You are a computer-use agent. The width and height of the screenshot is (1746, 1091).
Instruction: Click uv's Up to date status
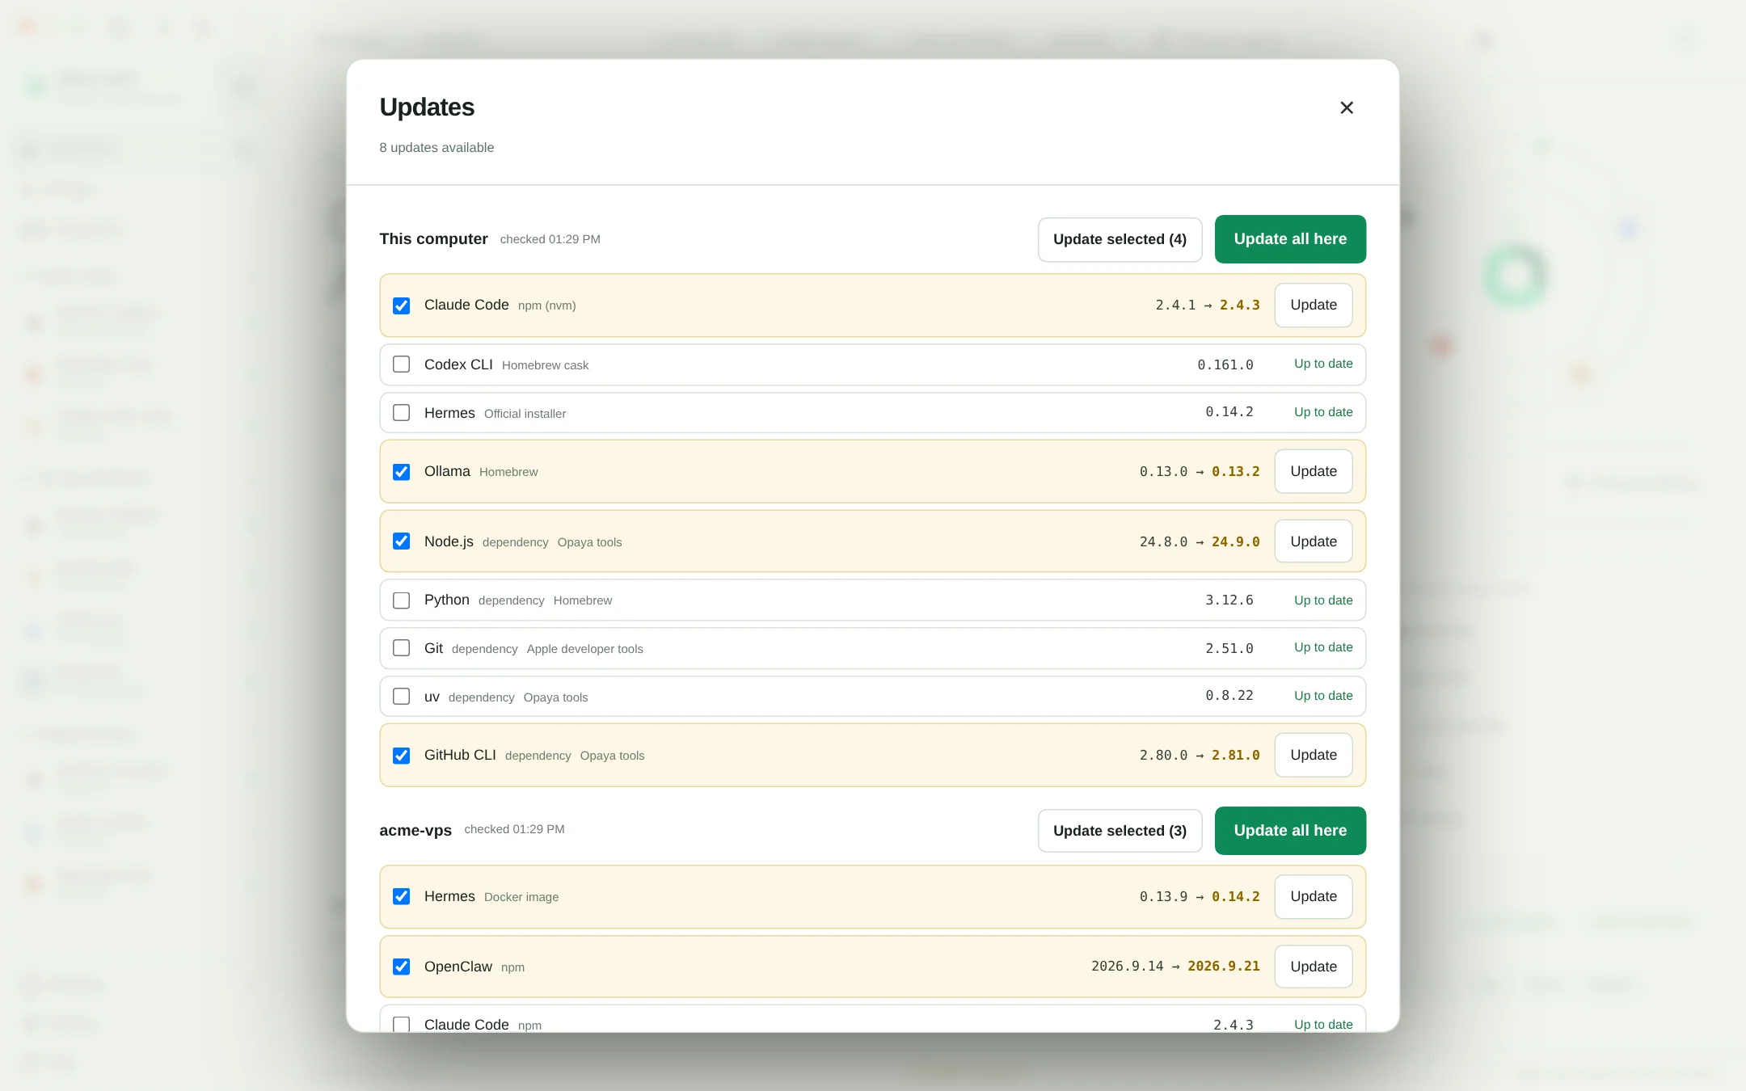pyautogui.click(x=1323, y=696)
